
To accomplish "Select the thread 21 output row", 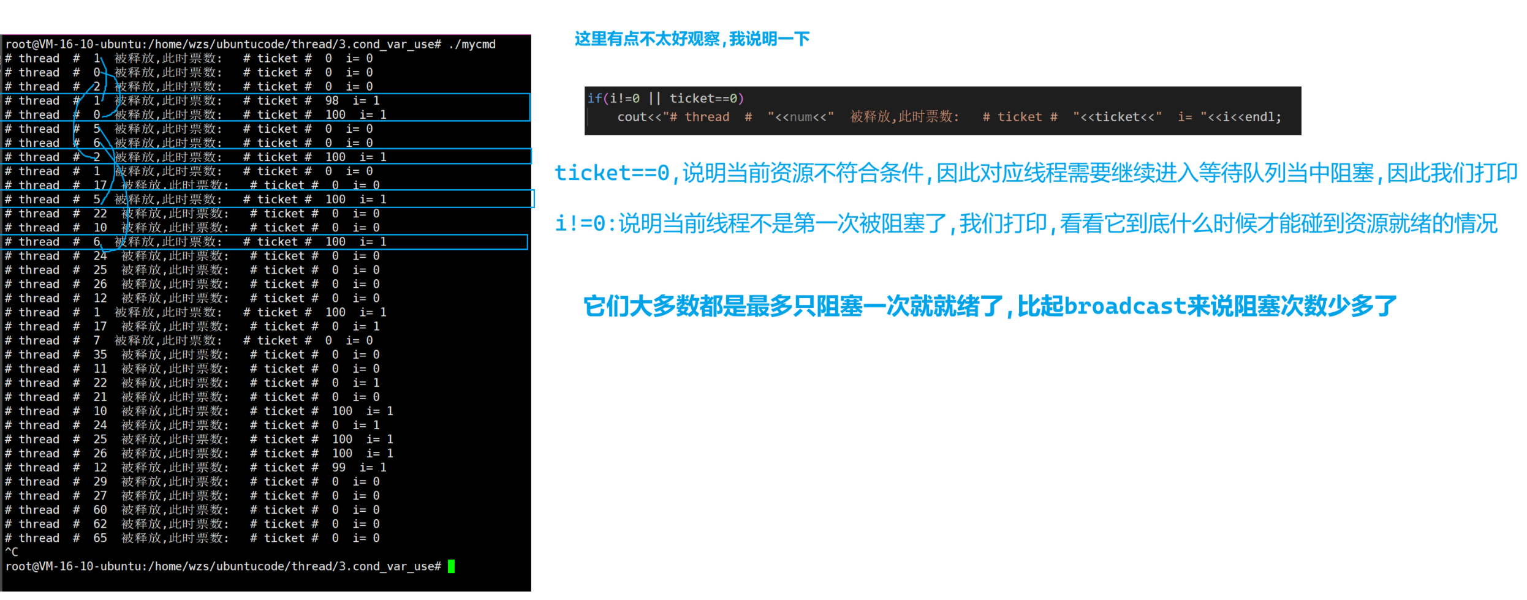I will (192, 397).
